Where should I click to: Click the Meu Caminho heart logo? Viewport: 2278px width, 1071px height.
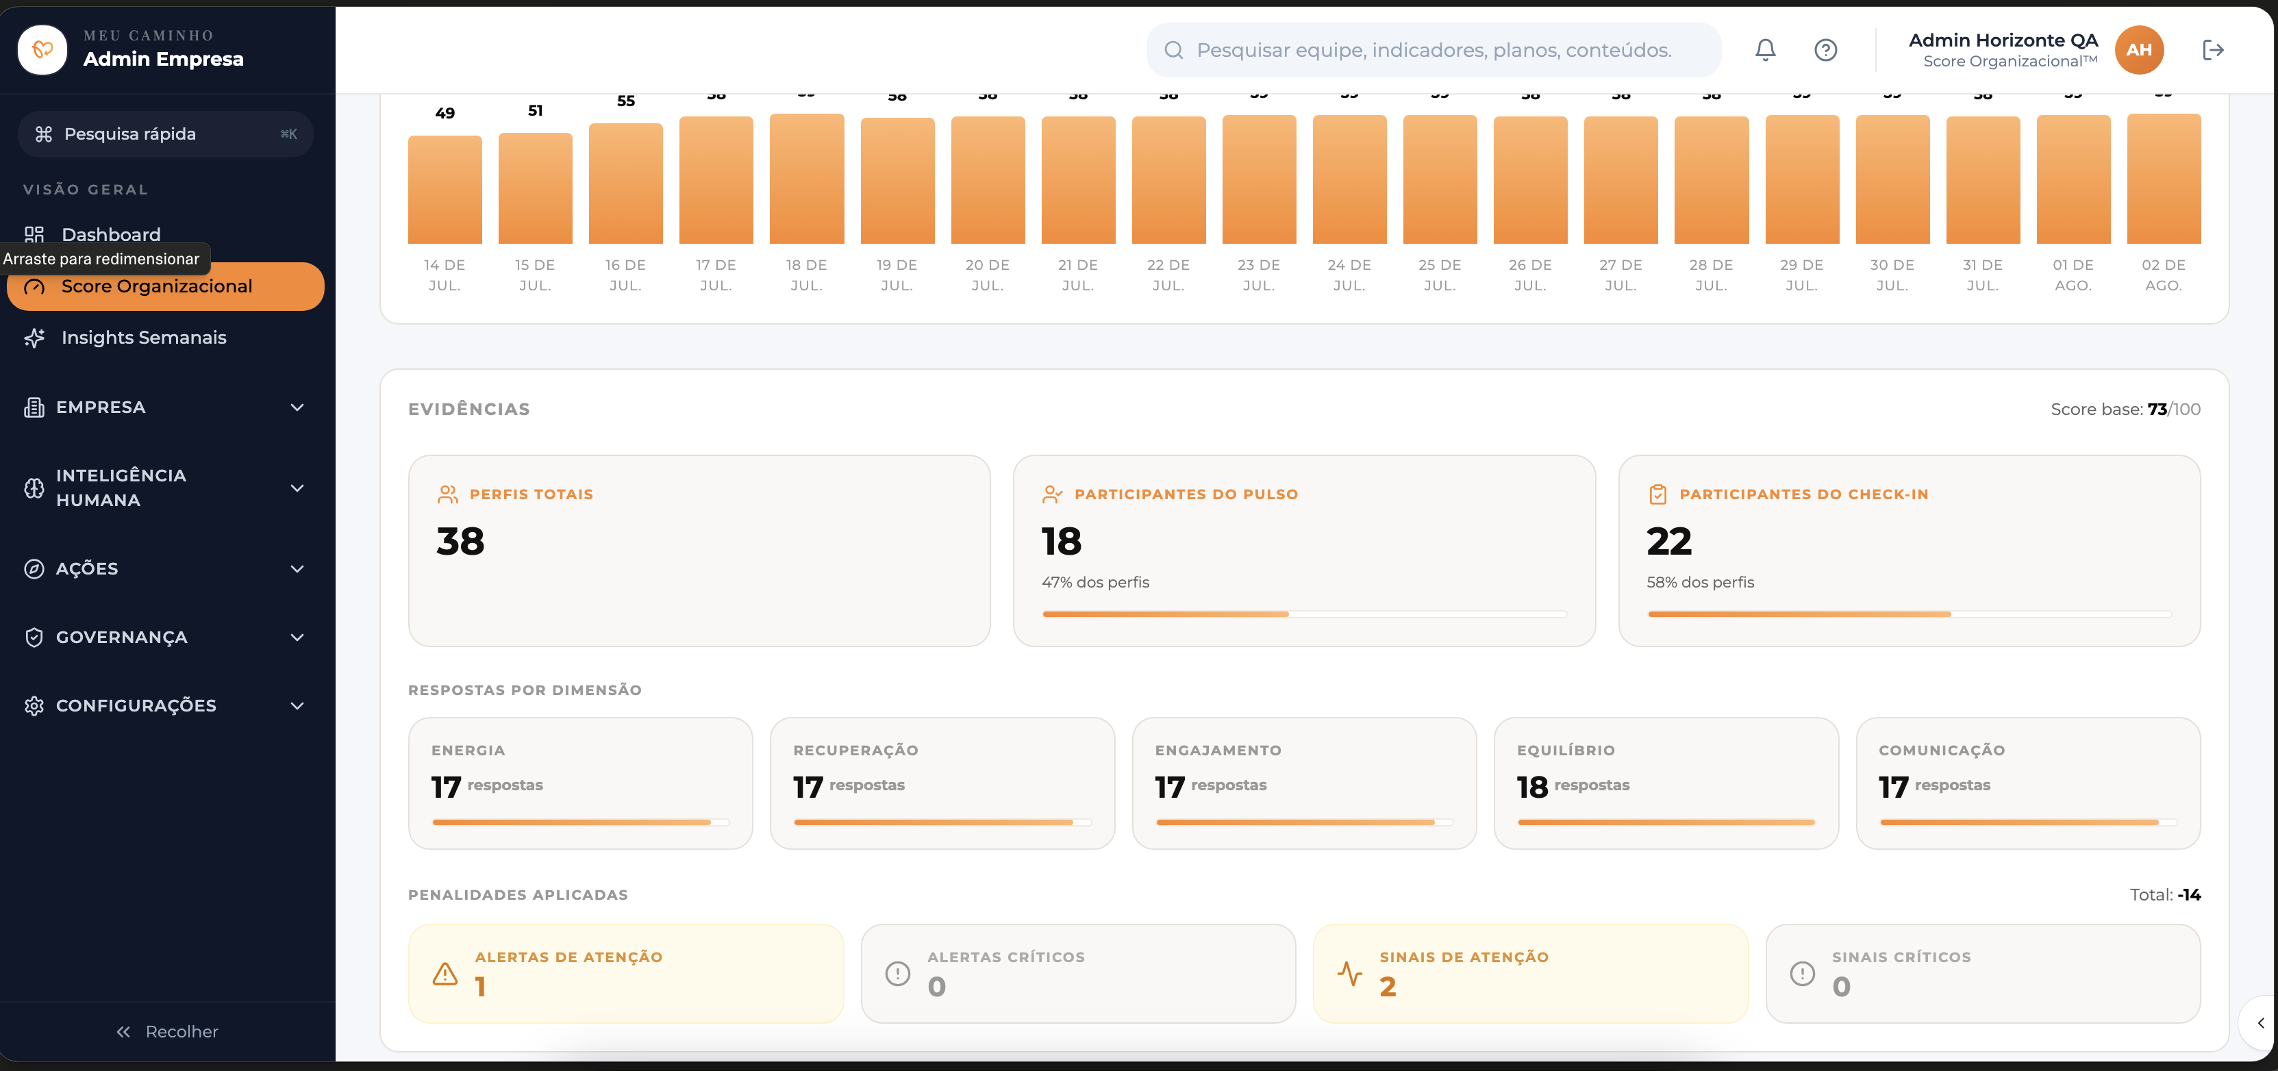coord(42,49)
